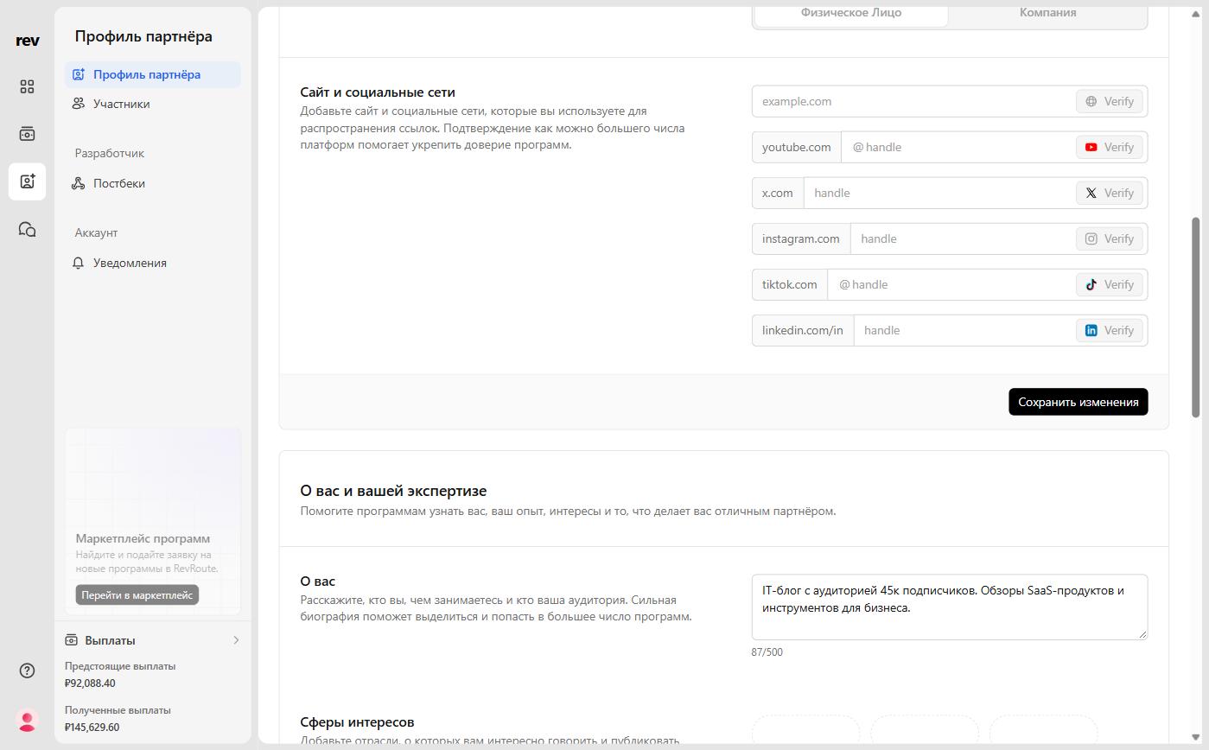Click the Маркетплейс программ card title
The height and width of the screenshot is (750, 1209).
pyautogui.click(x=143, y=538)
